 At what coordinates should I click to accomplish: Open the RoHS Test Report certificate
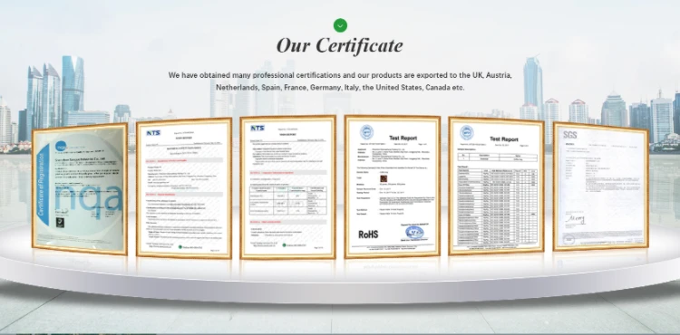[x=392, y=187]
